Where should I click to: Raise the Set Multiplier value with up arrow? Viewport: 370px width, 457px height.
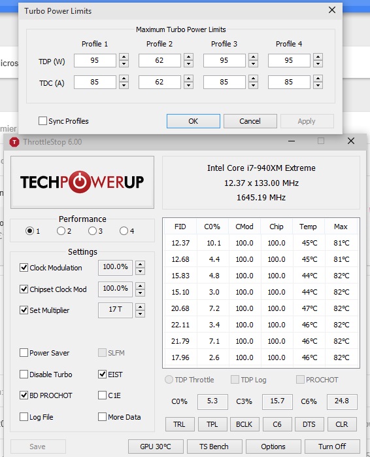click(x=141, y=307)
